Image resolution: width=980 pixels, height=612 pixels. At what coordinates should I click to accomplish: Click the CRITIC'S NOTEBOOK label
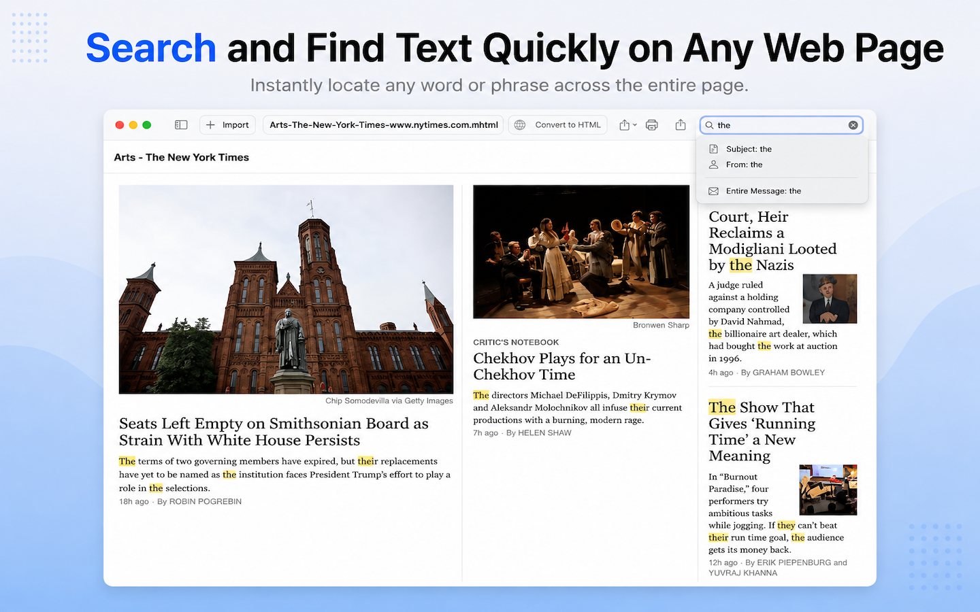click(516, 343)
